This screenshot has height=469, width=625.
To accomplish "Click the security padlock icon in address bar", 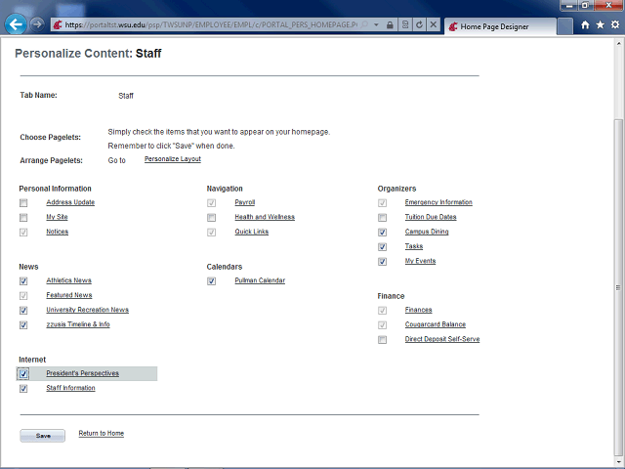I will click(x=391, y=23).
